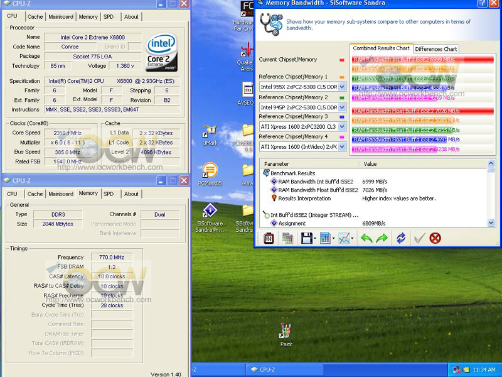This screenshot has height=377, width=502.
Task: Click the disconnected network icon in system tray
Action: 456,369
